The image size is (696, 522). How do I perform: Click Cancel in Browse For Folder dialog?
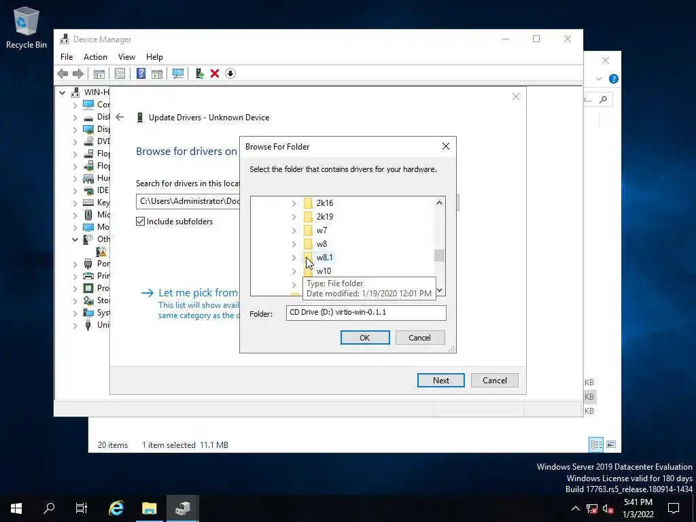coord(419,338)
